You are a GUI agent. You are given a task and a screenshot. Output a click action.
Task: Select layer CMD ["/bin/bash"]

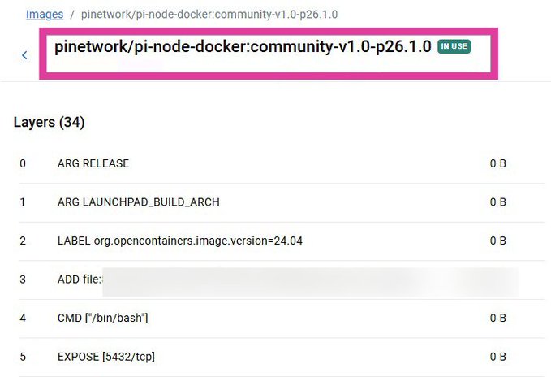point(282,318)
